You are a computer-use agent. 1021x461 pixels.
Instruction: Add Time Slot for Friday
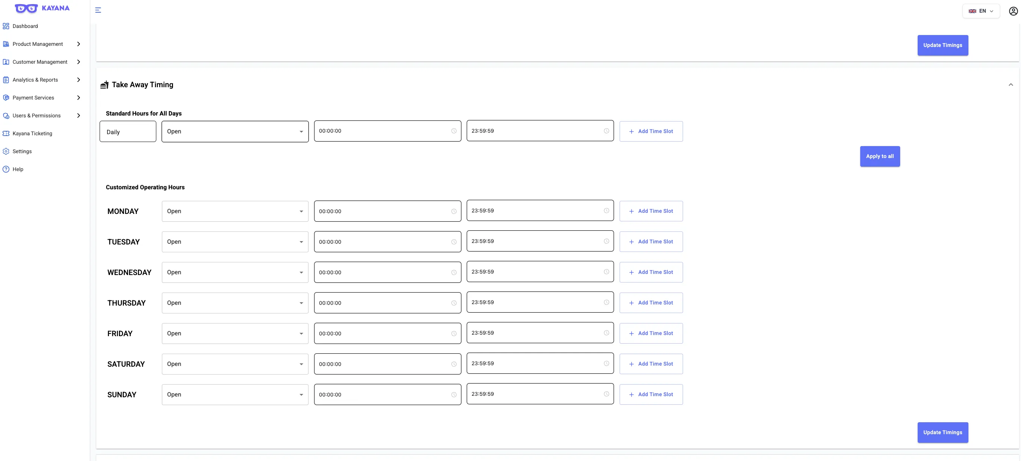coord(651,334)
